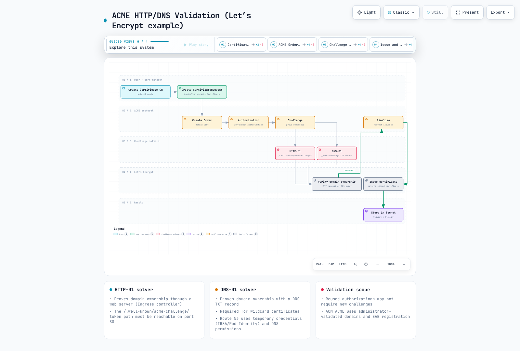
Task: Select the Store in Secret node
Action: [383, 215]
